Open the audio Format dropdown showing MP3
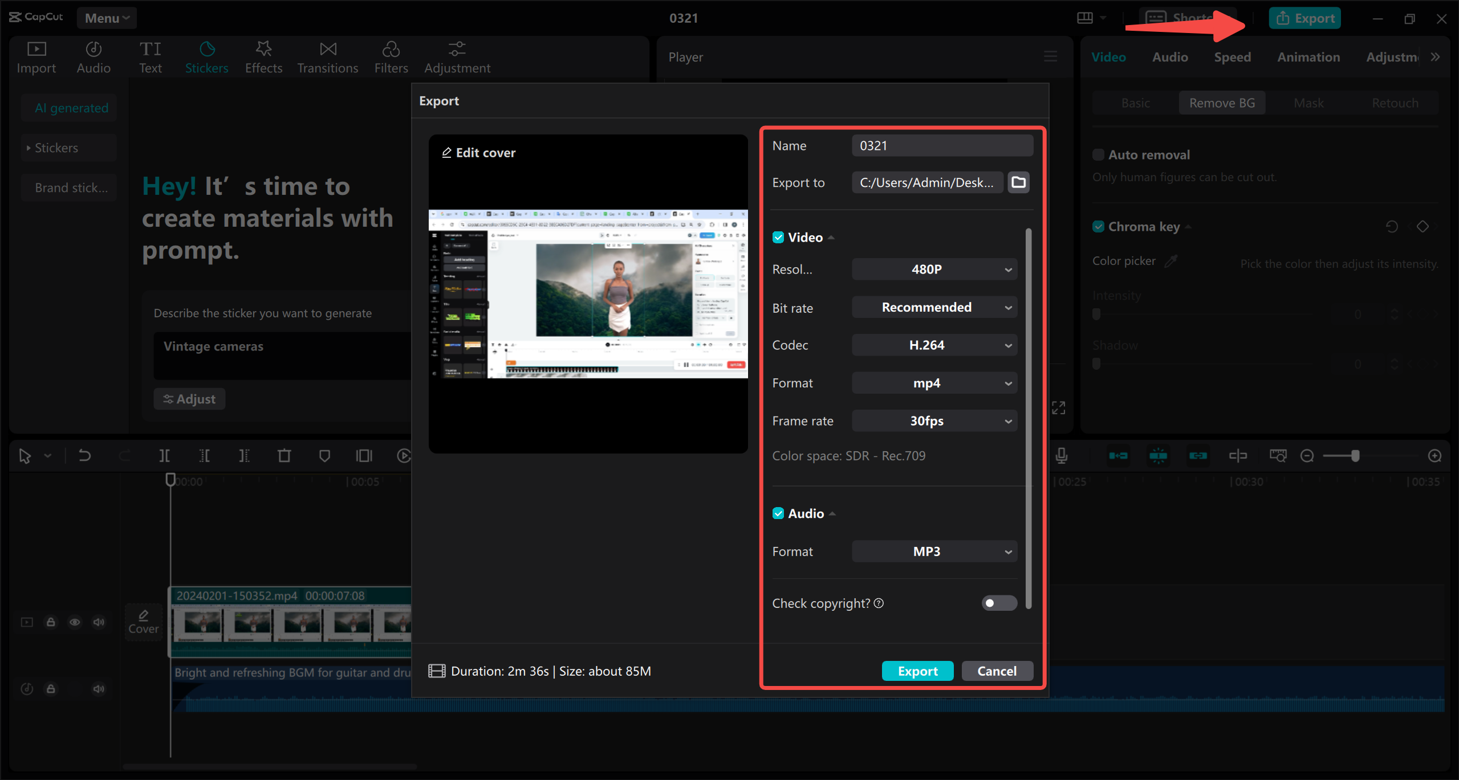This screenshot has height=780, width=1459. point(933,551)
